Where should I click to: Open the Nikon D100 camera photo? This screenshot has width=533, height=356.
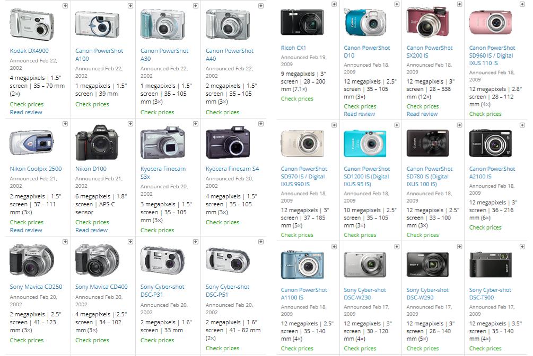tap(97, 142)
